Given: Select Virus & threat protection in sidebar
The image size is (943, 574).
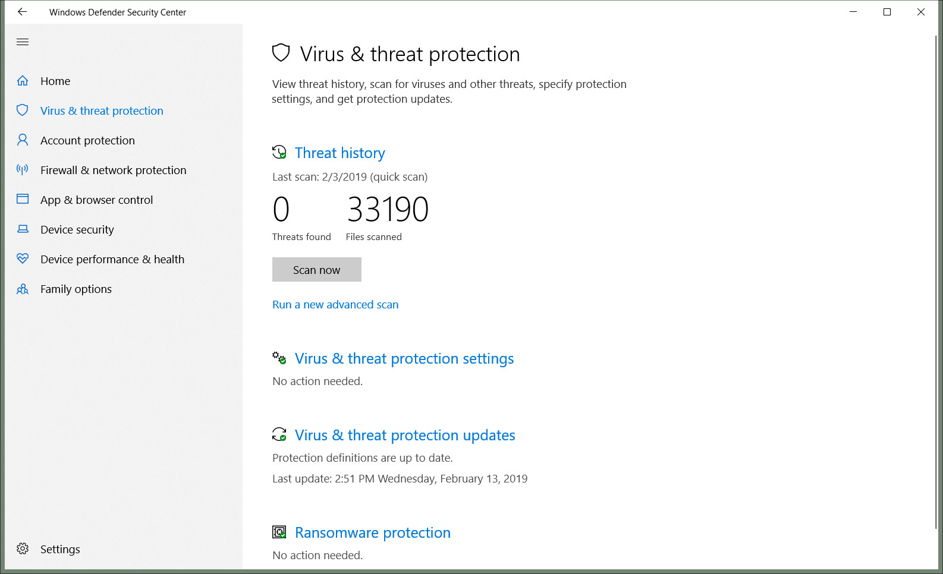Looking at the screenshot, I should [102, 111].
